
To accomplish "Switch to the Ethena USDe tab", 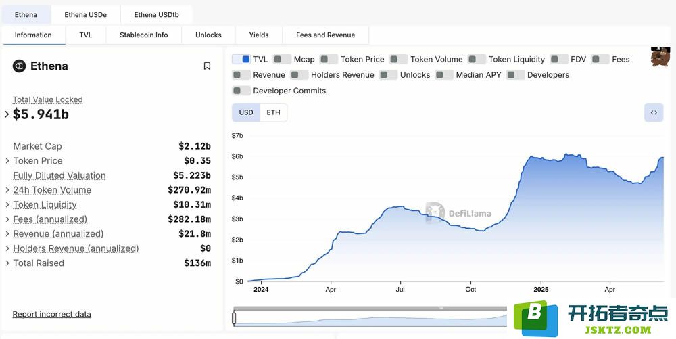I will [x=86, y=15].
